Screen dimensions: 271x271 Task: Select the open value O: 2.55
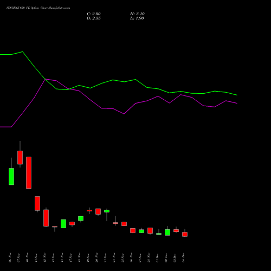(x=94, y=18)
